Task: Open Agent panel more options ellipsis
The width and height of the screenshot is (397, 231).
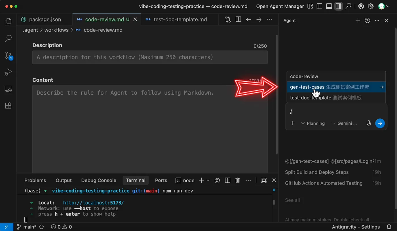Action: coord(377,20)
